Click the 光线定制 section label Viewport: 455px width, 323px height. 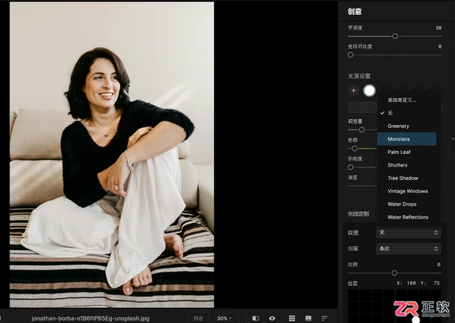[x=359, y=214]
